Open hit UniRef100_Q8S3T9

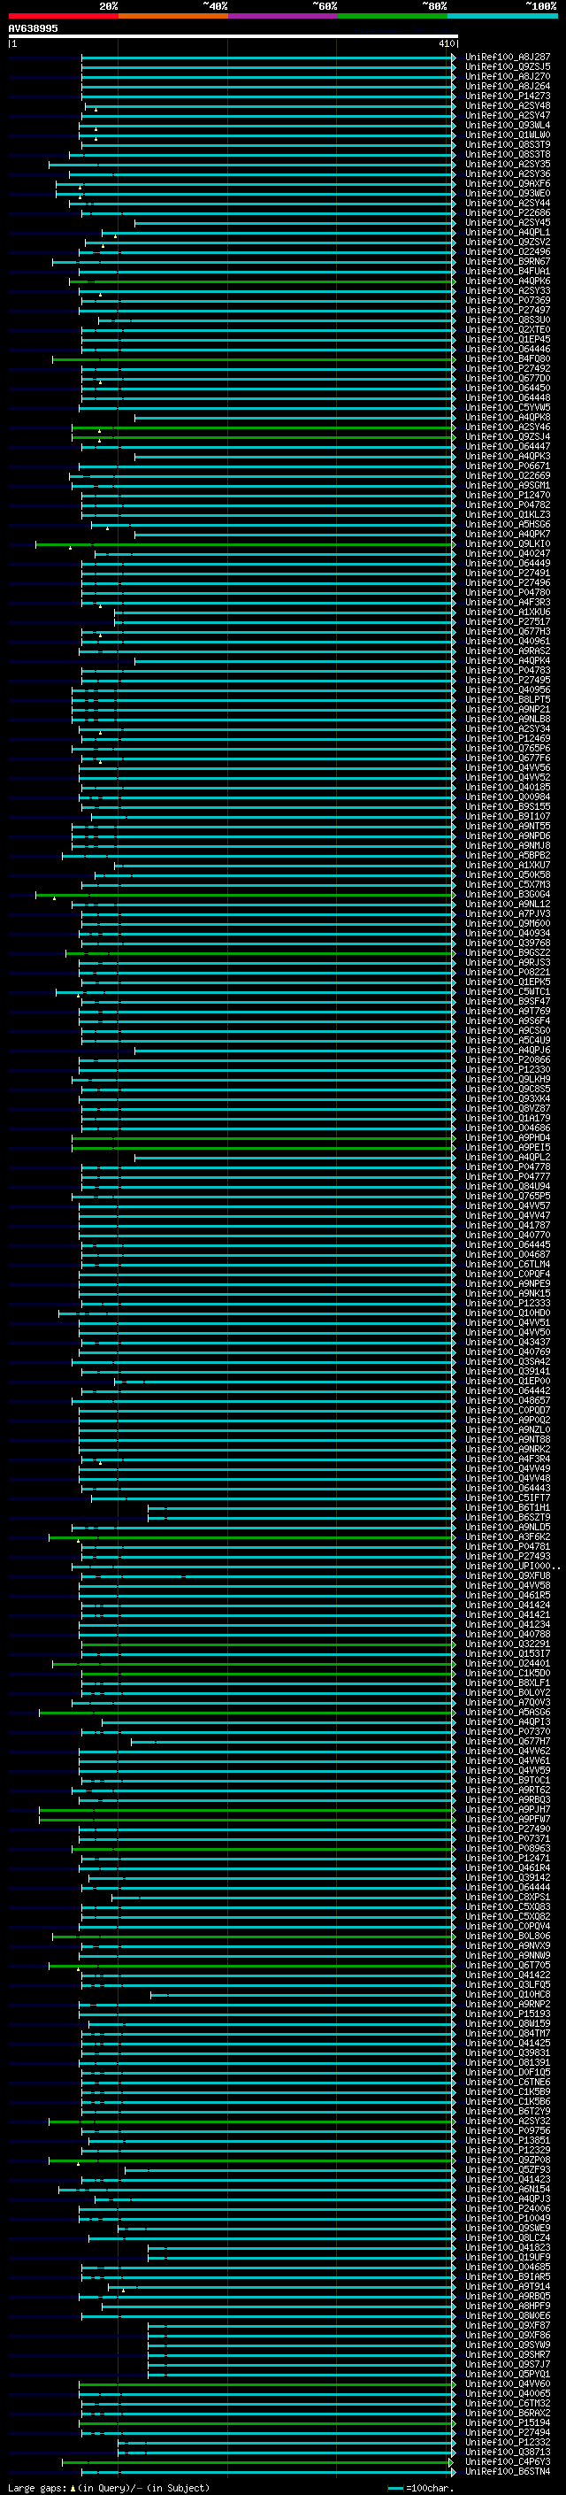coord(508,144)
